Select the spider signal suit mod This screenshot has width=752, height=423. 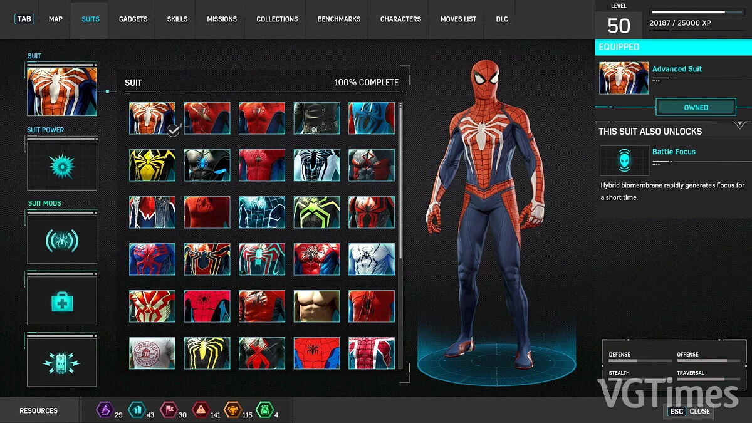(62, 239)
